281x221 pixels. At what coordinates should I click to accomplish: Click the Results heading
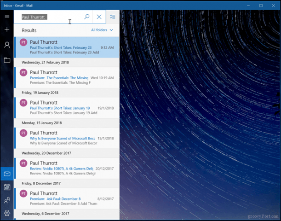click(x=29, y=30)
